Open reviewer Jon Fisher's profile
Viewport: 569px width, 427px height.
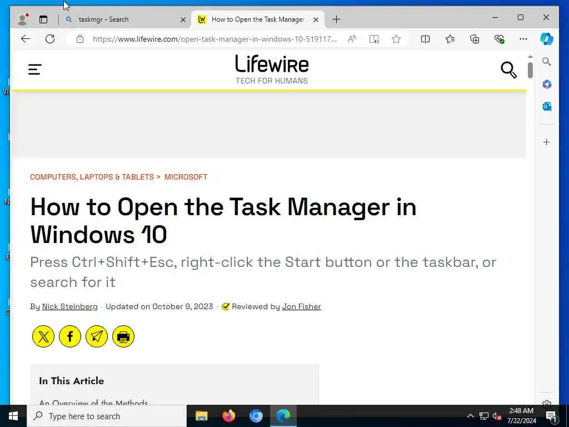point(302,306)
